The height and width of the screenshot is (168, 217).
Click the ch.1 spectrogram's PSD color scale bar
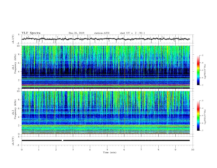pos(198,70)
